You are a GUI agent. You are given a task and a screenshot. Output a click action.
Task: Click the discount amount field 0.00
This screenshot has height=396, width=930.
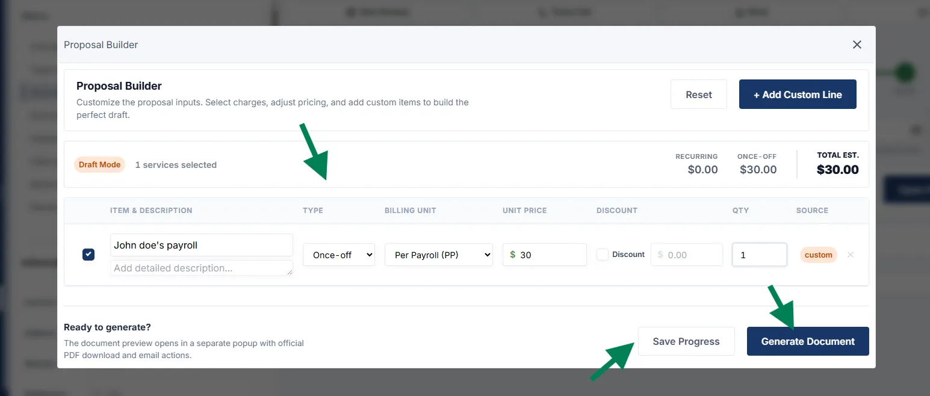coord(687,255)
